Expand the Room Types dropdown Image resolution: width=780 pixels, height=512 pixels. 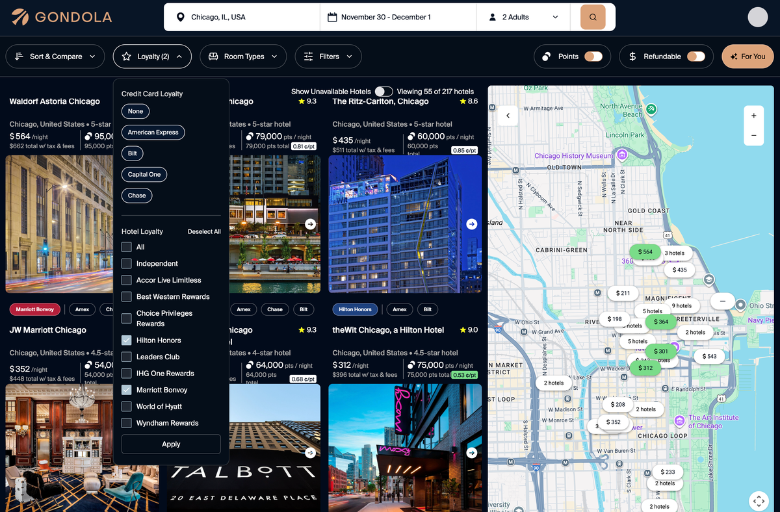243,57
